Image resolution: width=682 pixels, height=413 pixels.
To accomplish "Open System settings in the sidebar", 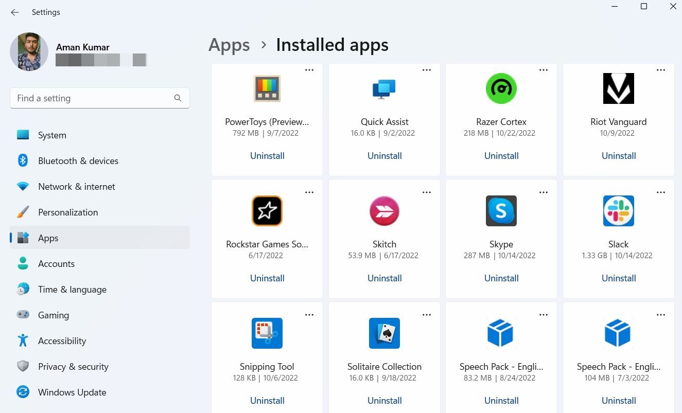I will tap(100, 135).
